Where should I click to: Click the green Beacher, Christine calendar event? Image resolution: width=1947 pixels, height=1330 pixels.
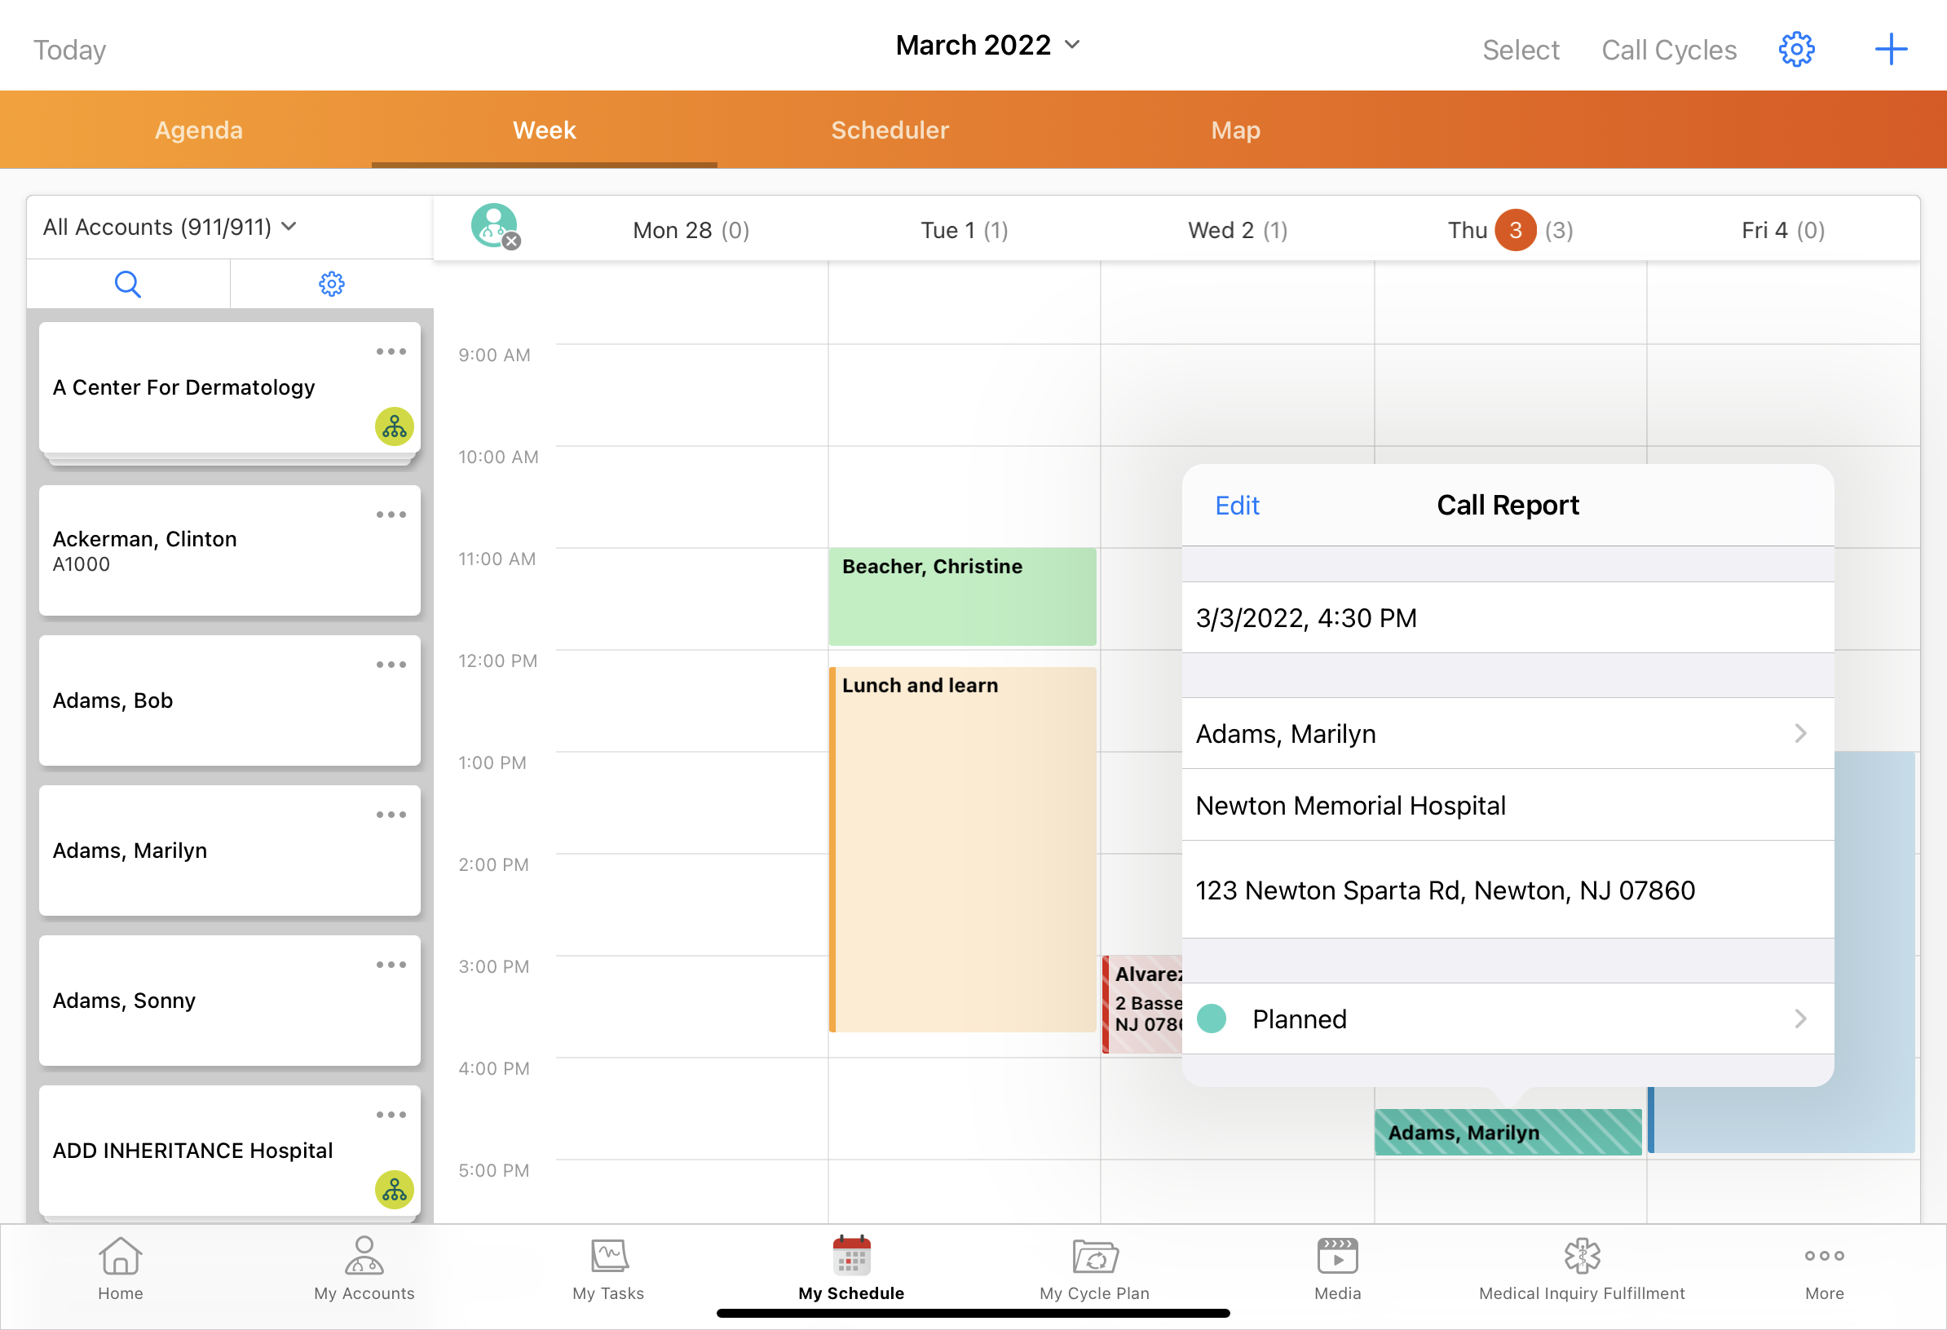962,596
